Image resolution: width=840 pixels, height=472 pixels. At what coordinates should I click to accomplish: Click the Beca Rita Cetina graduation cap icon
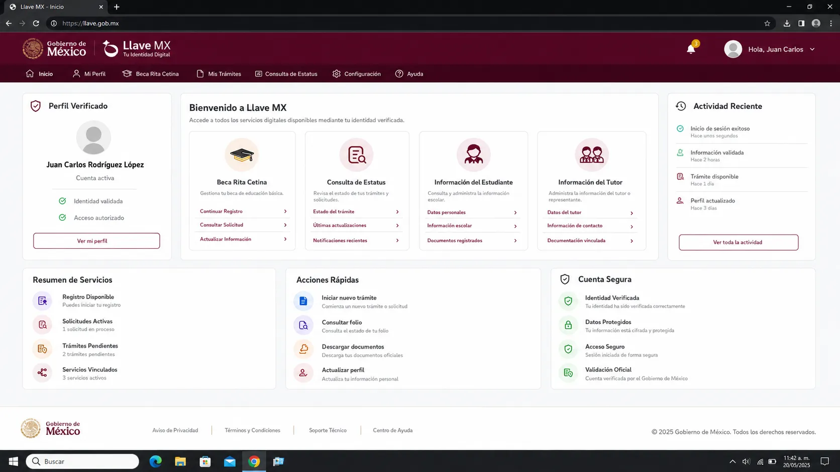click(242, 155)
